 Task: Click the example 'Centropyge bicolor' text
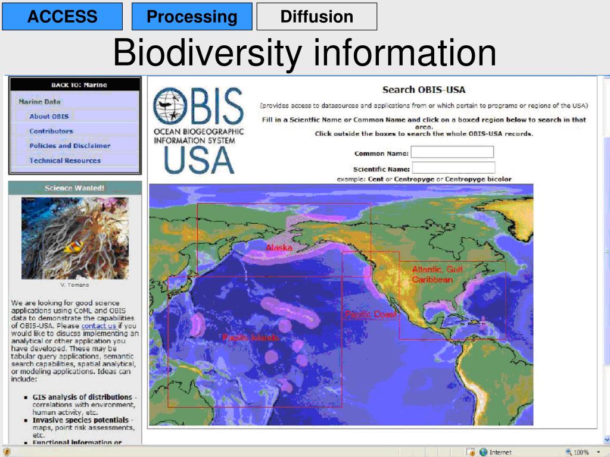(478, 179)
